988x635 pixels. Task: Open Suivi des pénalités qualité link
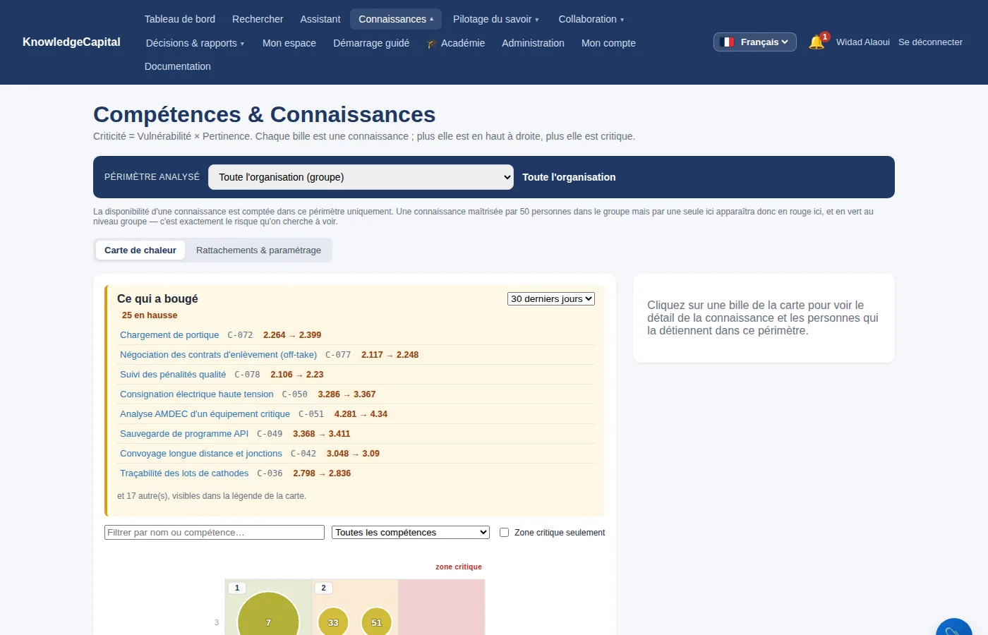pyautogui.click(x=173, y=375)
